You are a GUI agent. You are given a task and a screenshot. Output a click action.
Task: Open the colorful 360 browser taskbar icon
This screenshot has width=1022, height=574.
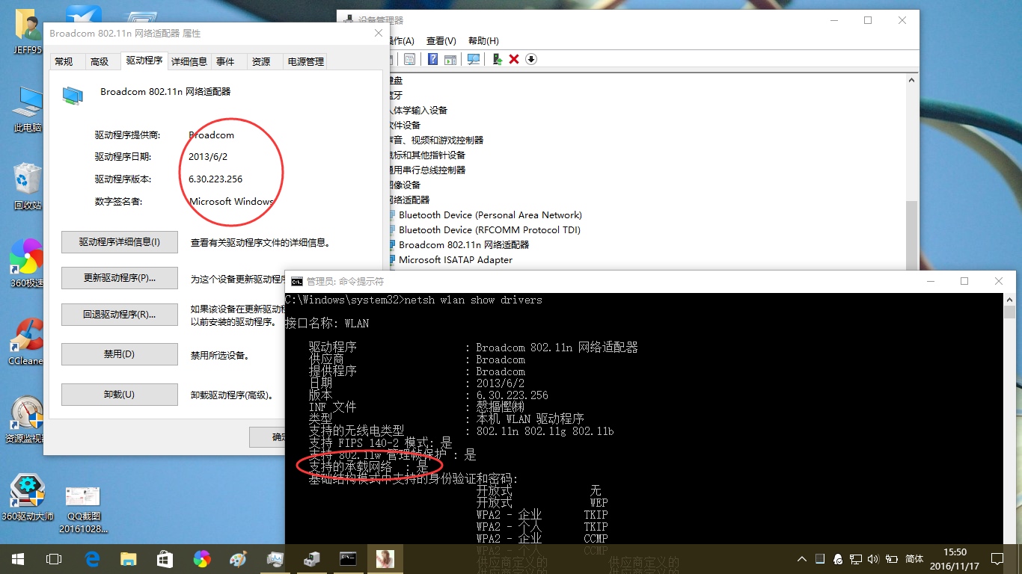(202, 558)
